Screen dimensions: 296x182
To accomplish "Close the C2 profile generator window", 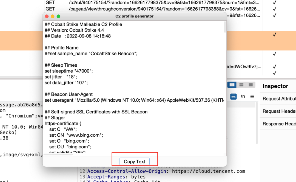I will [47, 16].
